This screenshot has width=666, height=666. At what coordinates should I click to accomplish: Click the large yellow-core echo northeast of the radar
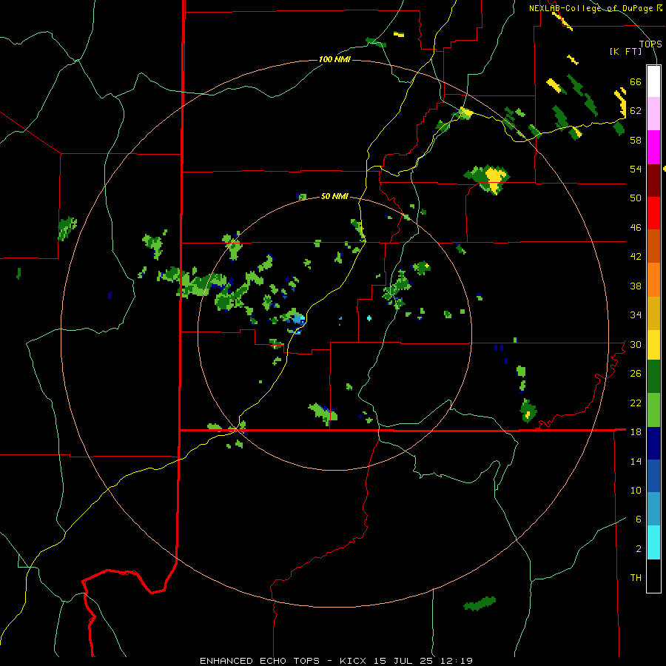[x=488, y=179]
